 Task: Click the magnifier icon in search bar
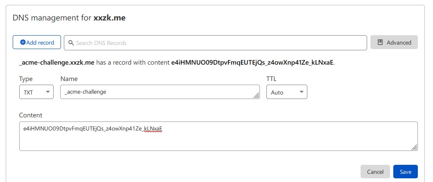pos(71,43)
